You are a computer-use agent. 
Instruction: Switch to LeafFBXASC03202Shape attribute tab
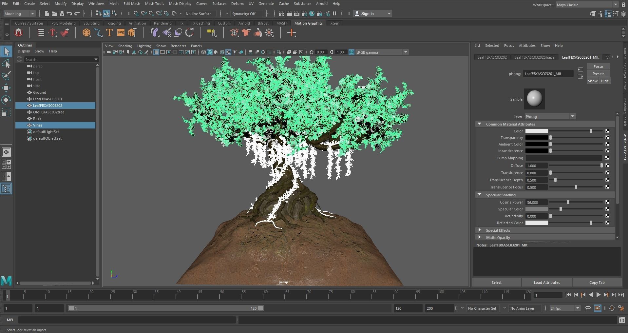coord(534,57)
